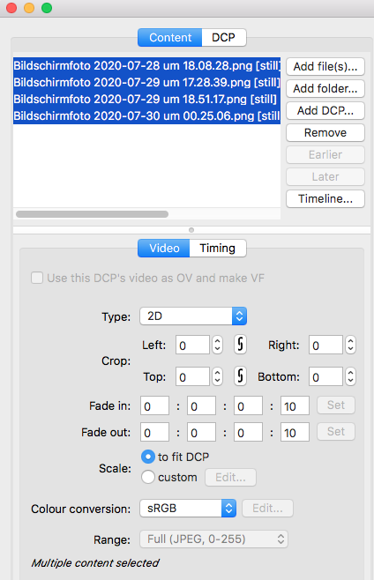Toggle the top-bottom crop link icon
The image size is (374, 580).
[x=240, y=376]
